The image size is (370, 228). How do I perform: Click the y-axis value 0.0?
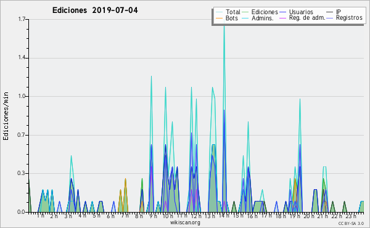coord(22,212)
